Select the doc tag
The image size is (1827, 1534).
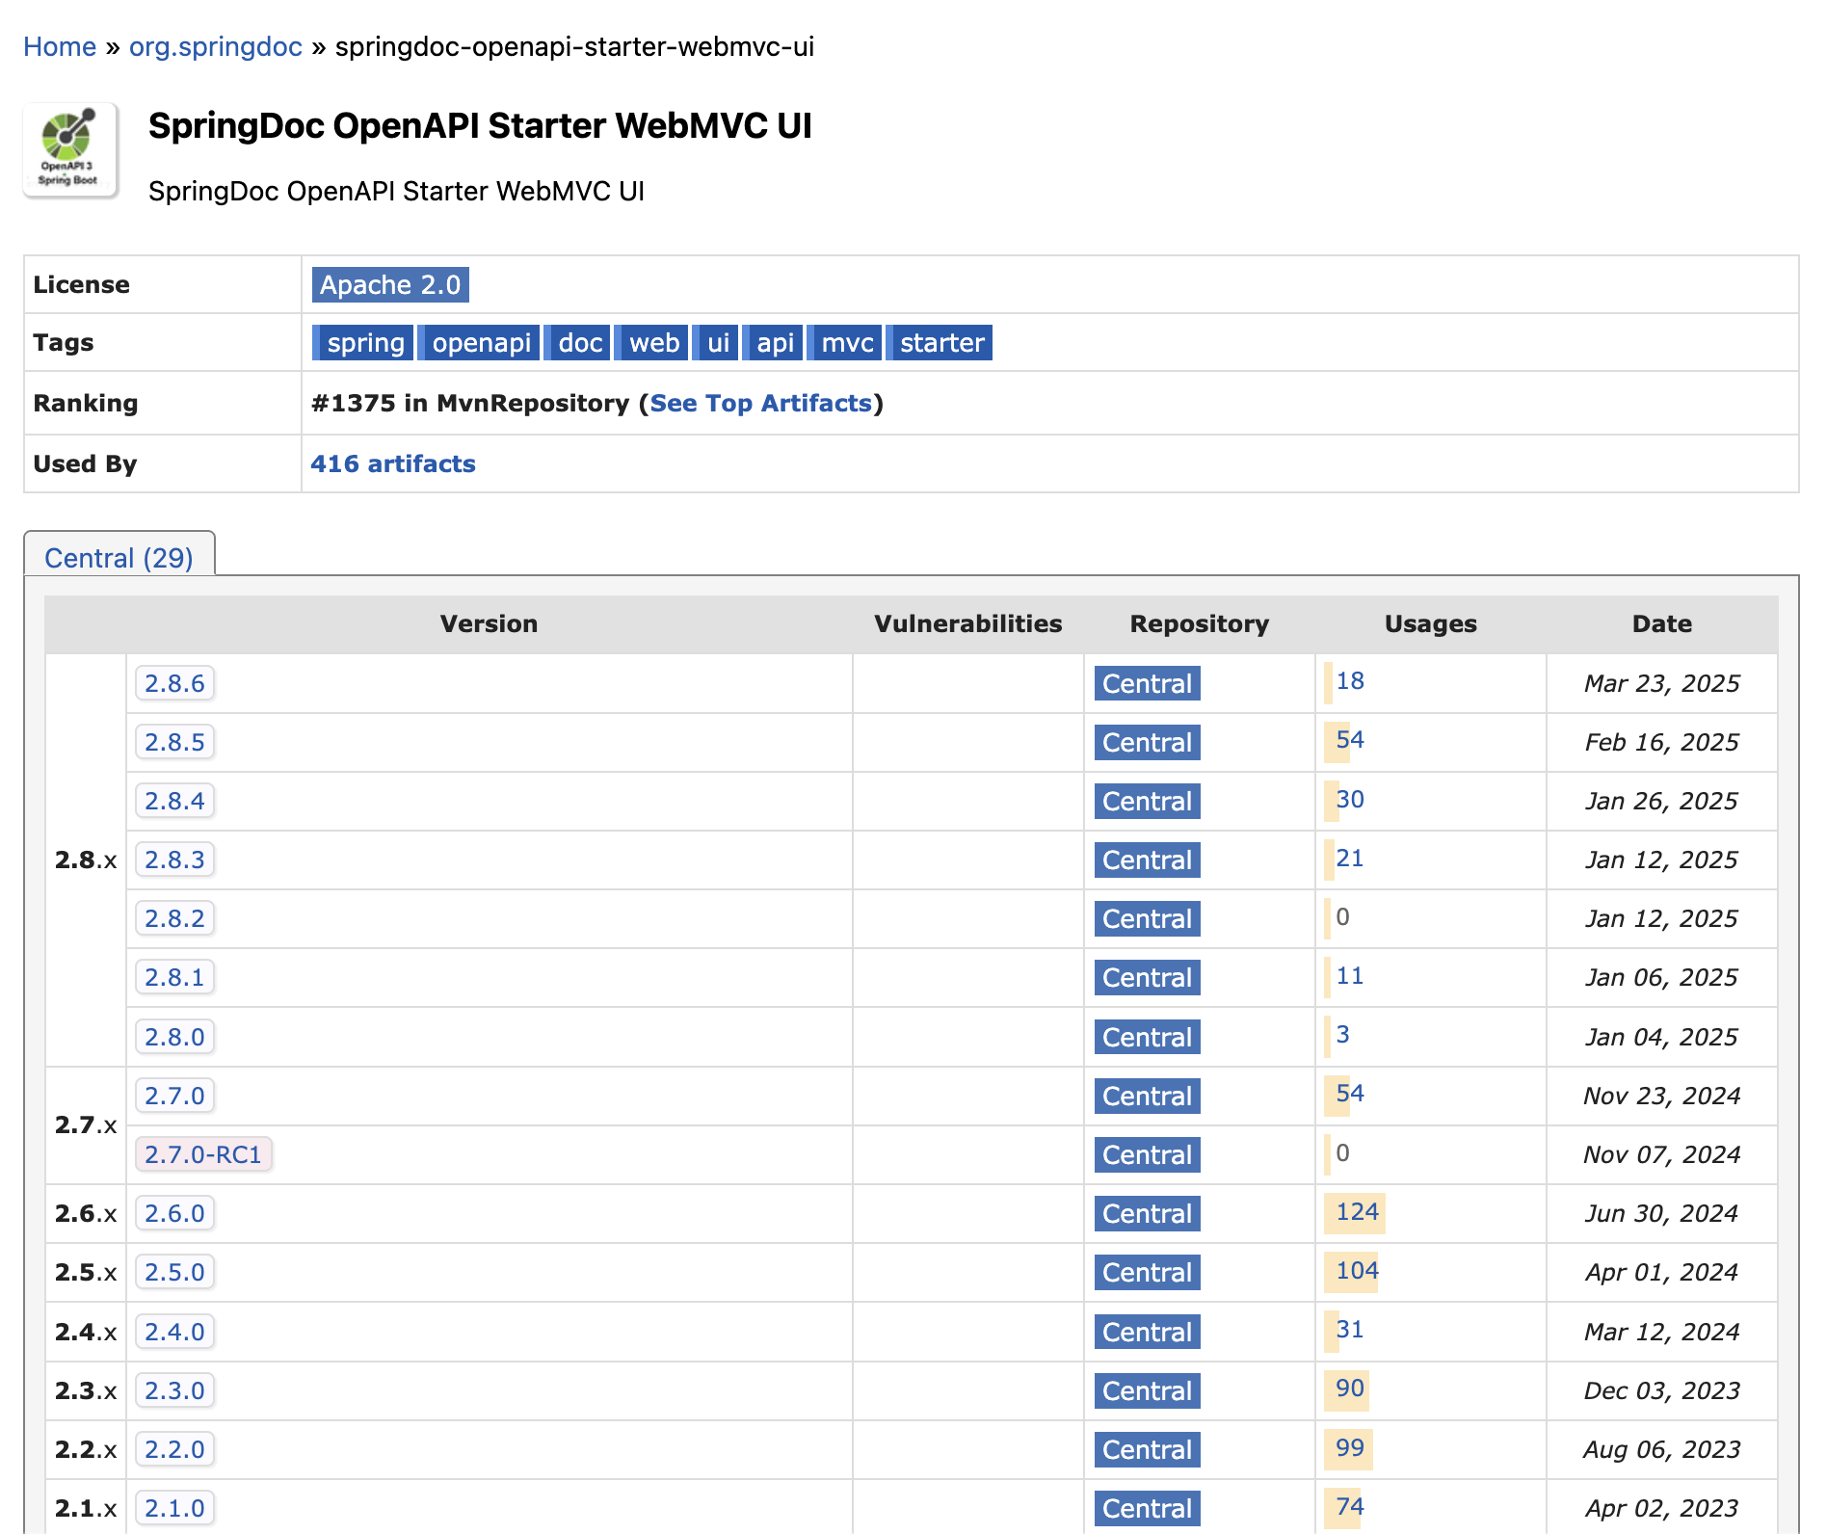[578, 342]
